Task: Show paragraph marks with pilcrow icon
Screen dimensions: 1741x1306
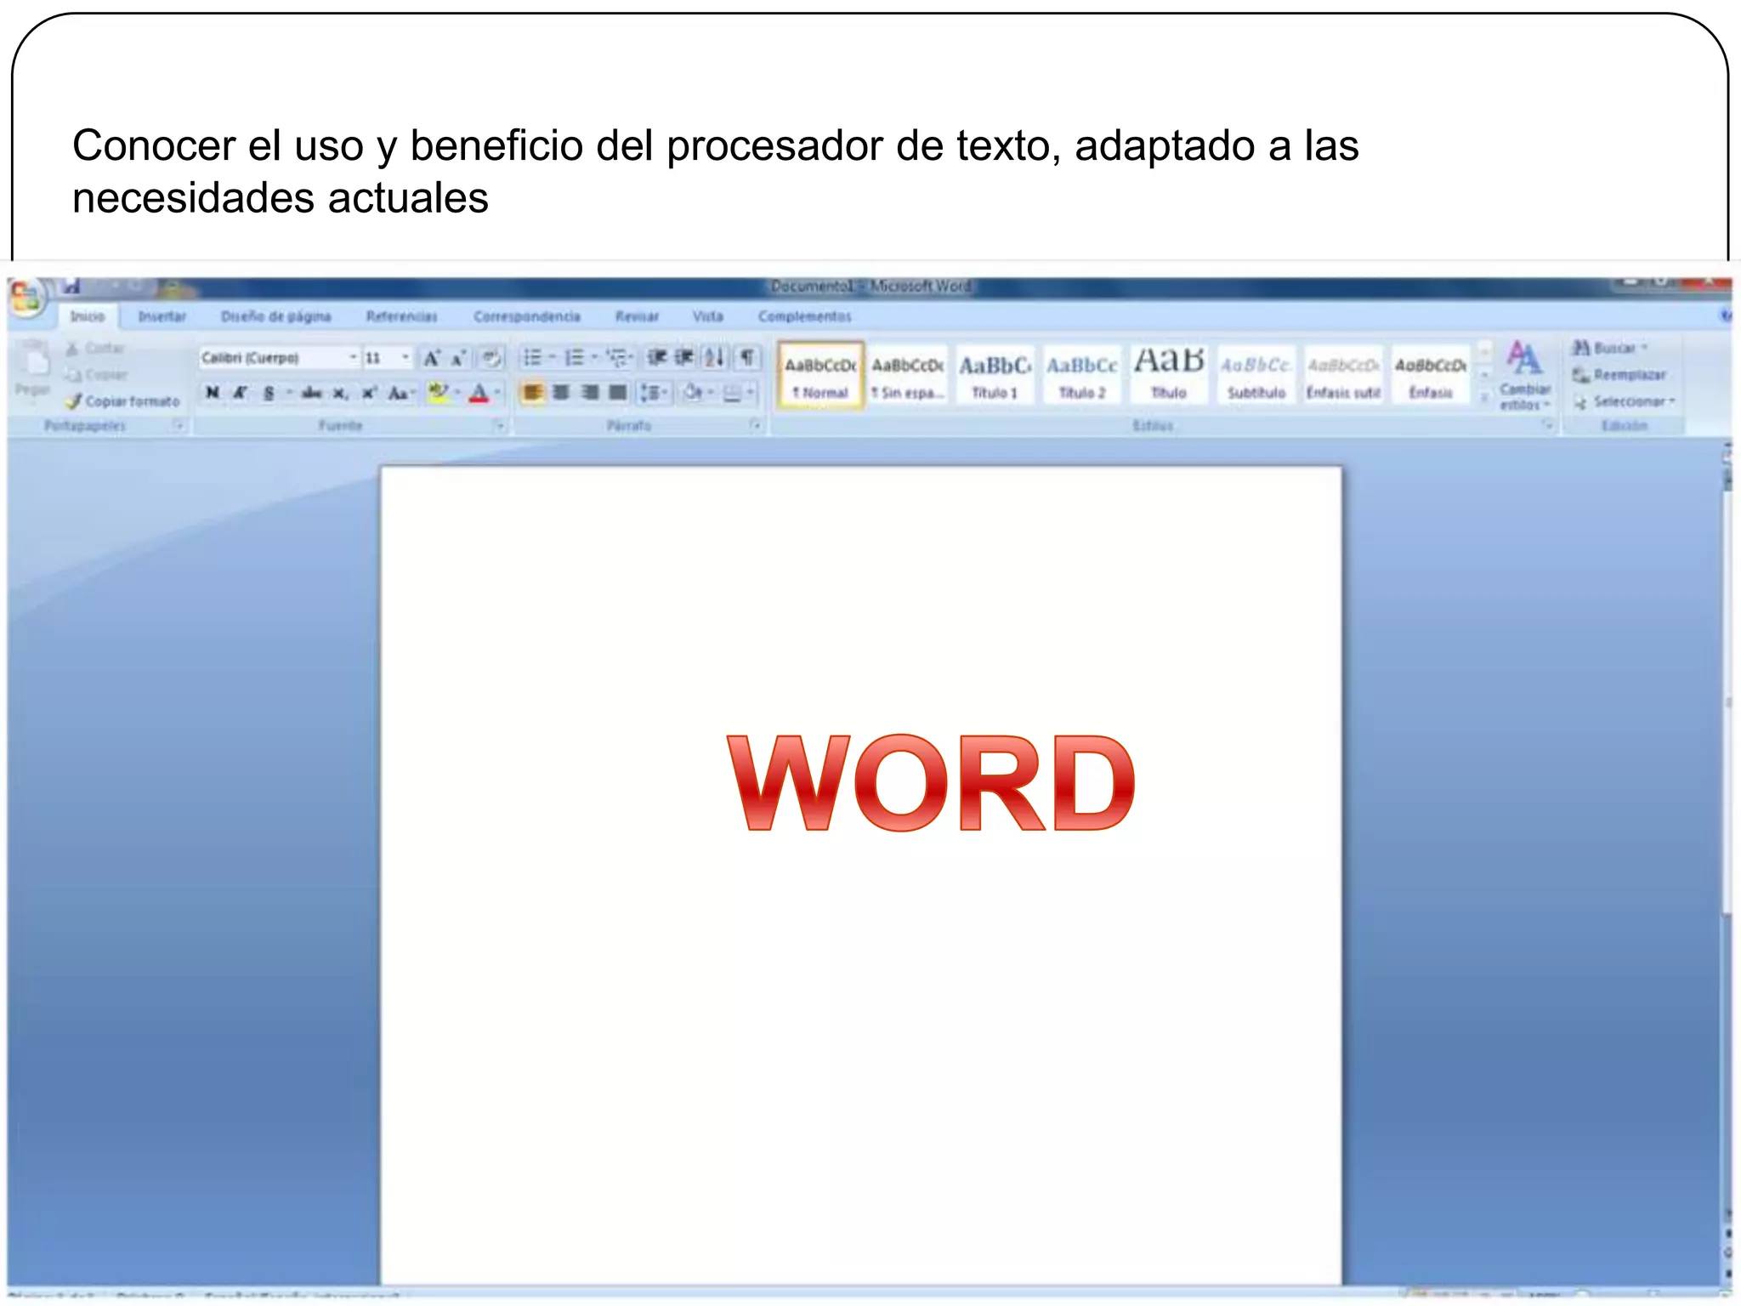Action: point(746,358)
